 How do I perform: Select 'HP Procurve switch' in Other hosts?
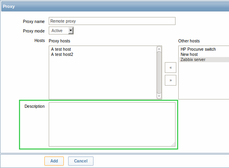[198, 49]
